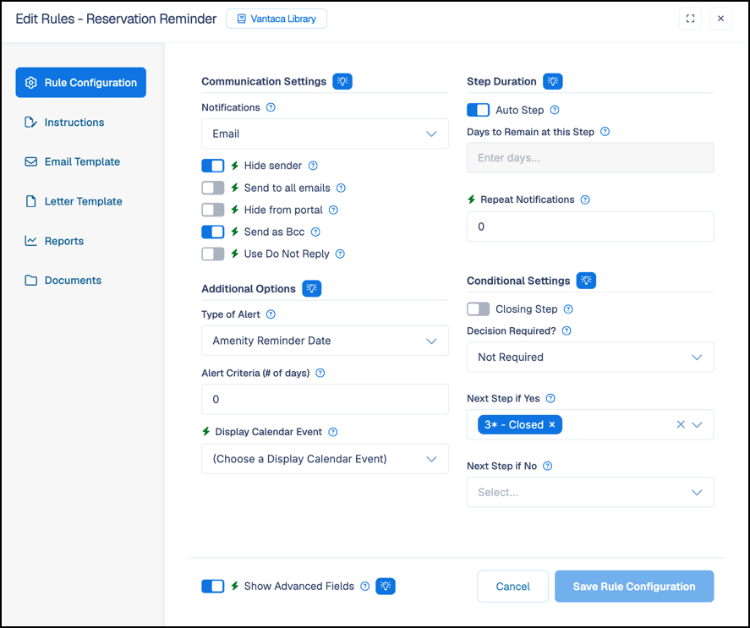The height and width of the screenshot is (628, 750).
Task: Click Additional Options lightbulb tip icon
Action: pos(312,288)
